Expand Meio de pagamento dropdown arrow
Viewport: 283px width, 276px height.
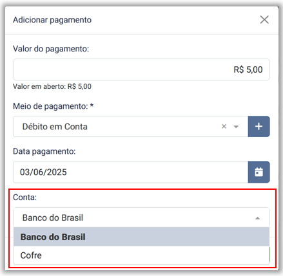pos(236,127)
